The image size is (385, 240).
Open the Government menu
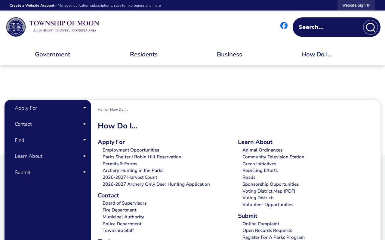tap(53, 54)
